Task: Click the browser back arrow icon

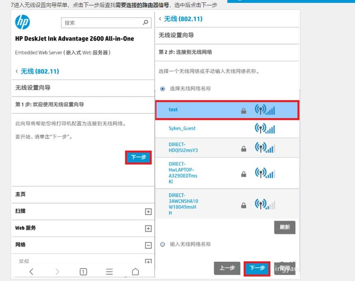Action: point(31,272)
